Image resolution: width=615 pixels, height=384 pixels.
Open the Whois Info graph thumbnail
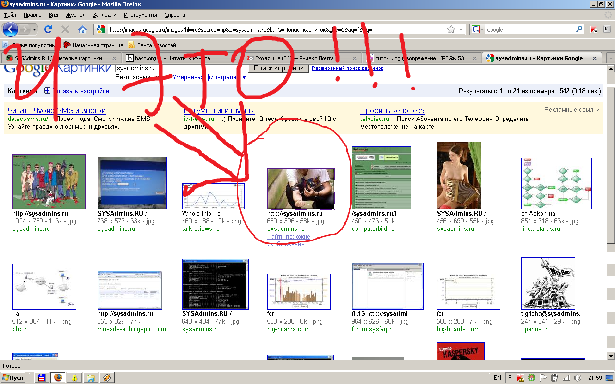pos(213,196)
